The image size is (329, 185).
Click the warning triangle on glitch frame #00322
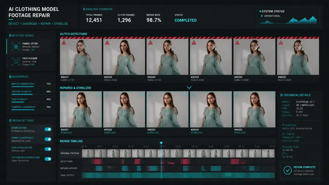[107, 43]
